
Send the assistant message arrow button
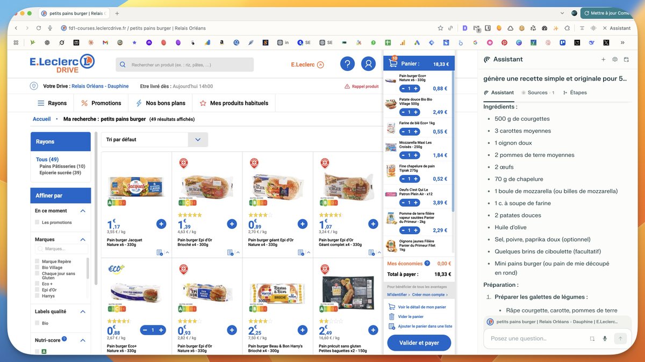click(x=620, y=338)
